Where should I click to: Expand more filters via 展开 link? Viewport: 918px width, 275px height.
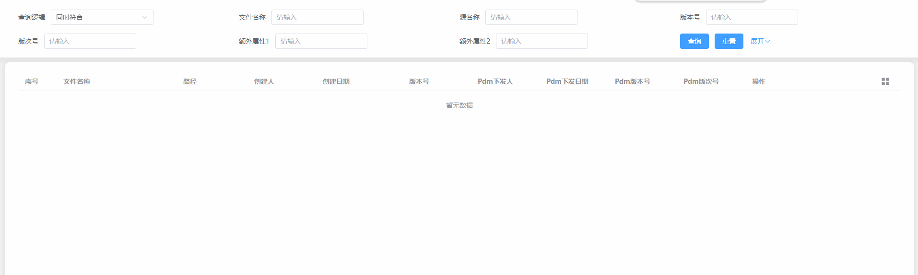click(x=760, y=41)
